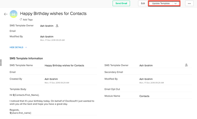Click the Edit button

(143, 3)
